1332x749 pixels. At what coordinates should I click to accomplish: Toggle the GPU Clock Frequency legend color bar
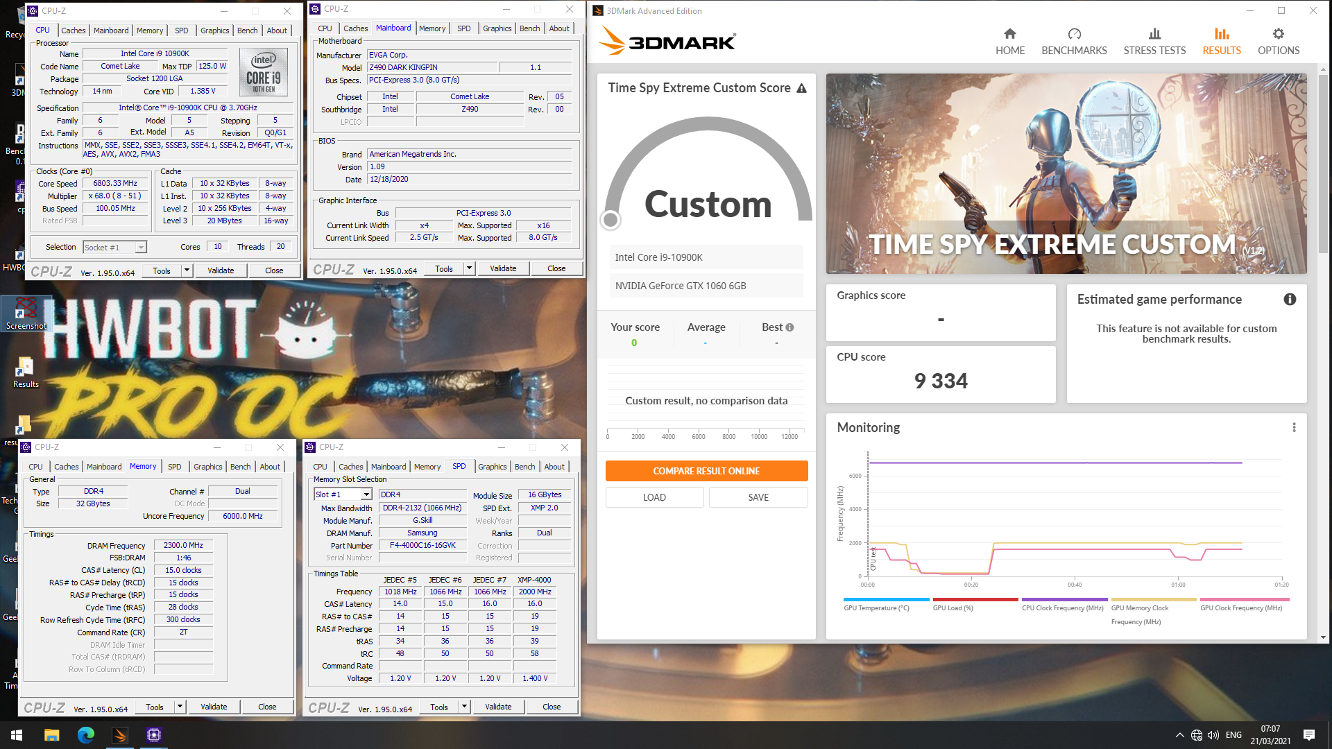[1245, 600]
